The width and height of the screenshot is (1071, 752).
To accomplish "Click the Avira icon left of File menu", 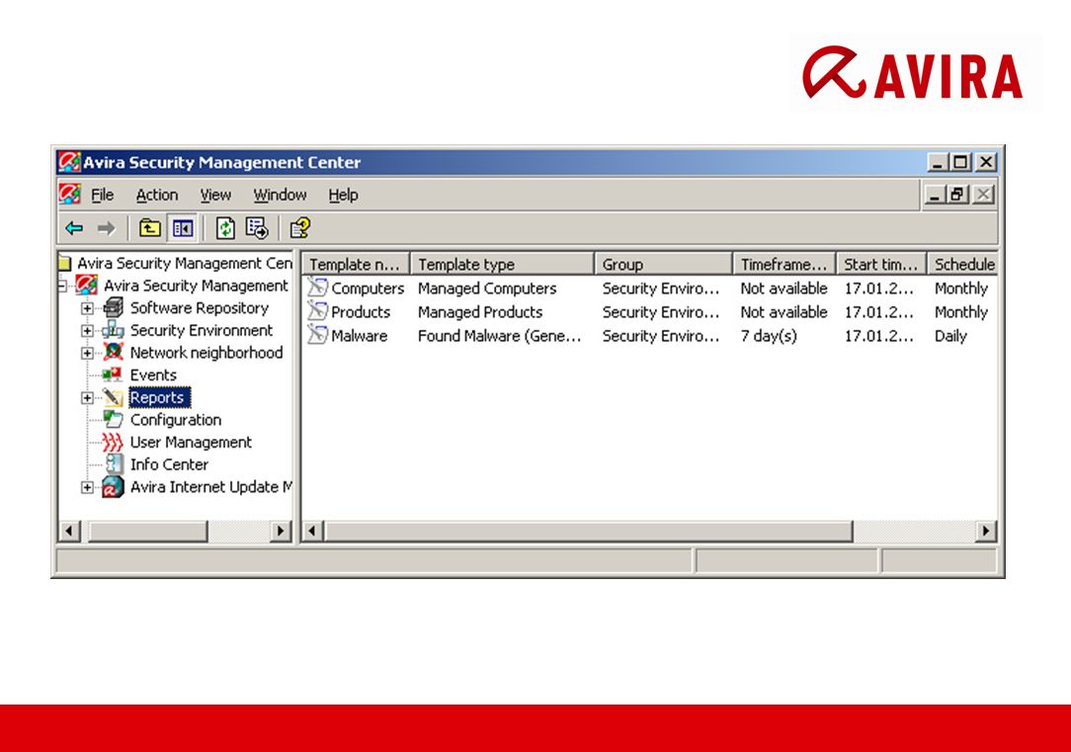I will pos(70,195).
